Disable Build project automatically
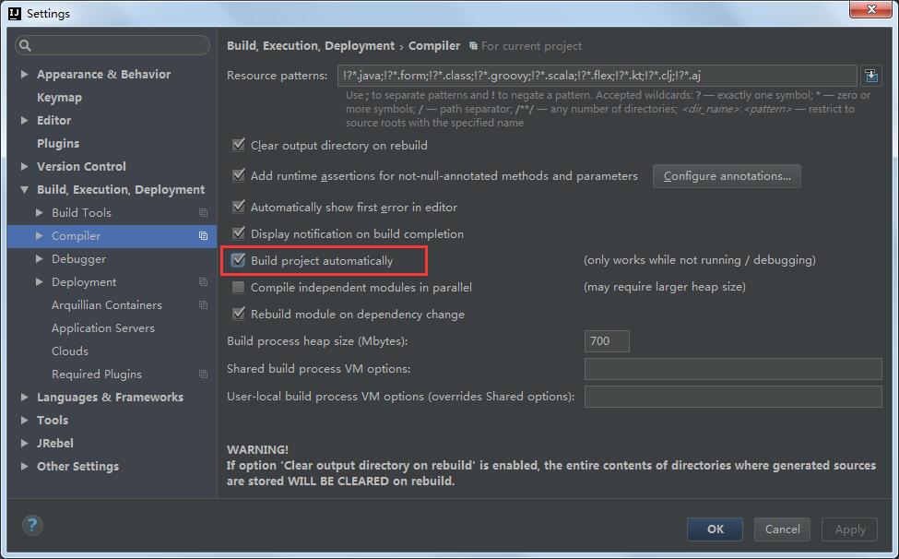This screenshot has height=559, width=899. tap(238, 260)
